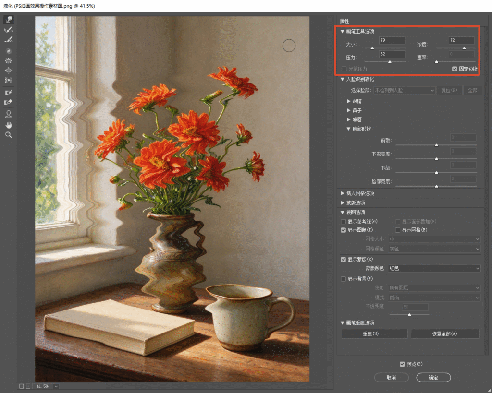Click the 确定 button
Viewport: 492px width, 393px height.
point(433,378)
